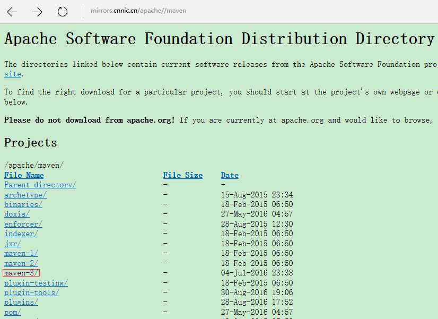This screenshot has width=438, height=319.
Task: Click the Projects heading
Action: pos(30,143)
